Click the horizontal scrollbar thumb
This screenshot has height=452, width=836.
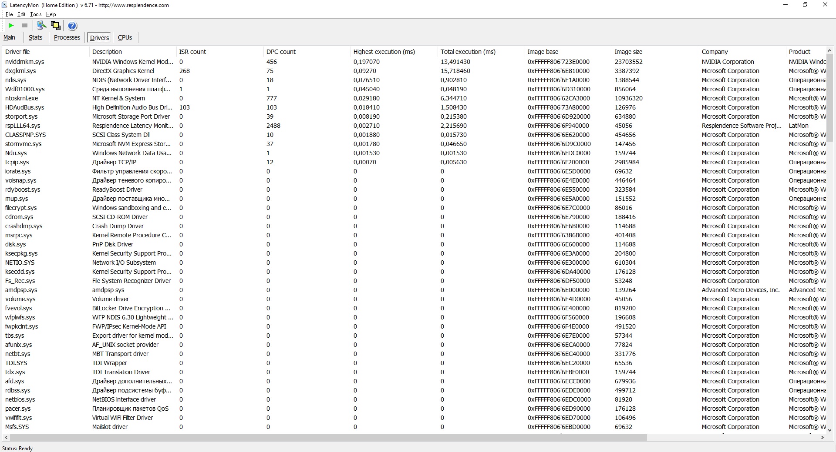[x=328, y=437]
